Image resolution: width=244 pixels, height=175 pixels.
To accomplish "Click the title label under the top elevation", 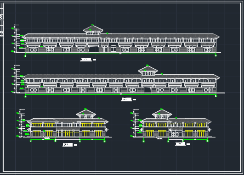I will tap(88, 59).
